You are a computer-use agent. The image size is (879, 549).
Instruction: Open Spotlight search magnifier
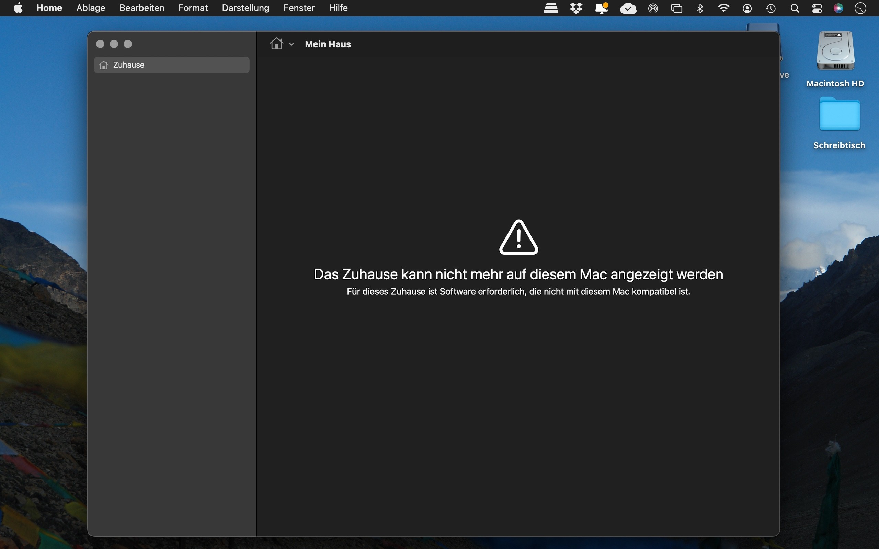click(795, 8)
